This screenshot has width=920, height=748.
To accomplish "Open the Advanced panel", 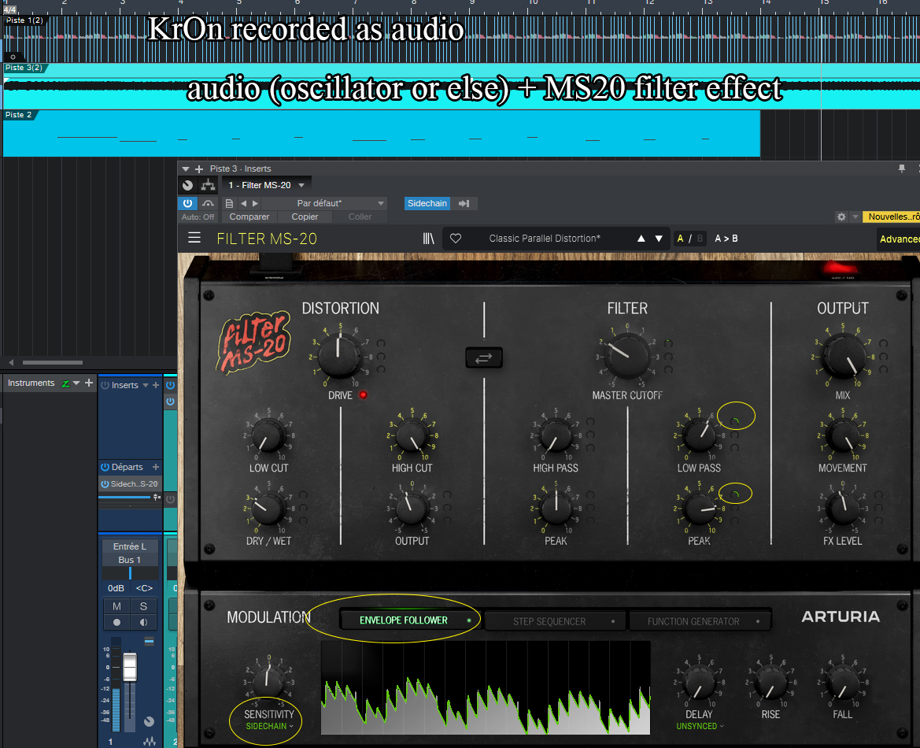I will [x=899, y=239].
